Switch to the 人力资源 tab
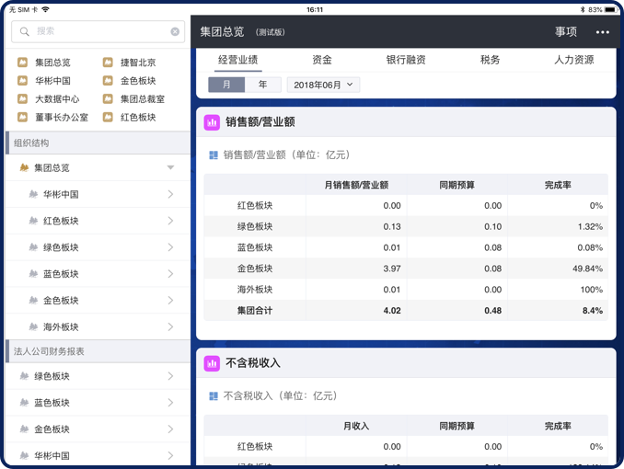Screen dimensions: 624x469 [x=574, y=60]
